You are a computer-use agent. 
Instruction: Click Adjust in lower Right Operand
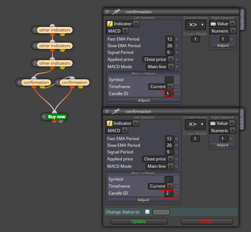point(222,145)
